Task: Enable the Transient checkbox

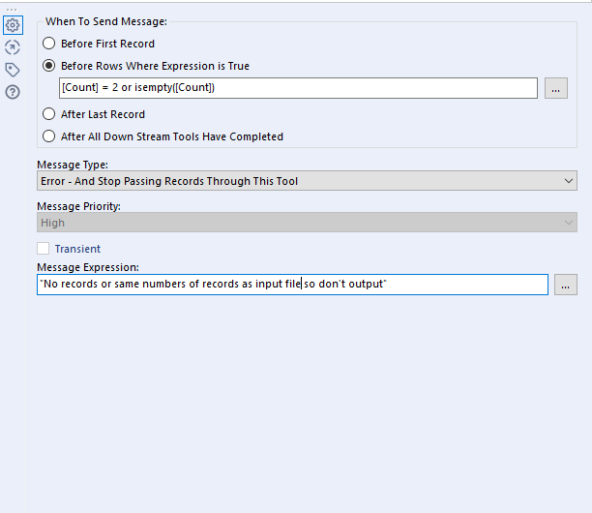Action: pos(44,249)
